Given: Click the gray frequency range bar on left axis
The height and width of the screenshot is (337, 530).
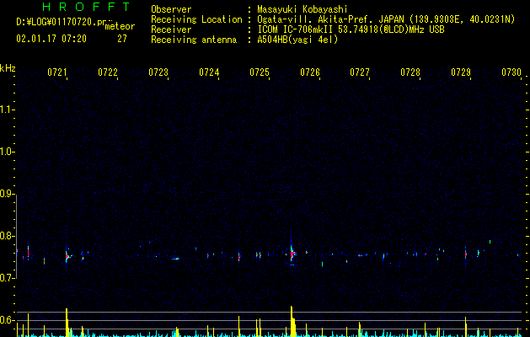Looking at the screenshot, I should click(x=17, y=236).
